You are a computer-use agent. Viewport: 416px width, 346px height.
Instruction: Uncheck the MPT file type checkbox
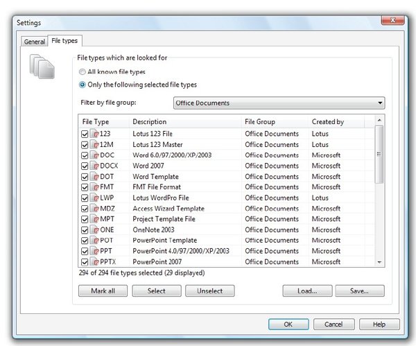(85, 219)
